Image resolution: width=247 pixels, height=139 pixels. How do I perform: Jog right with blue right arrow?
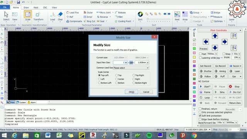coord(225,42)
